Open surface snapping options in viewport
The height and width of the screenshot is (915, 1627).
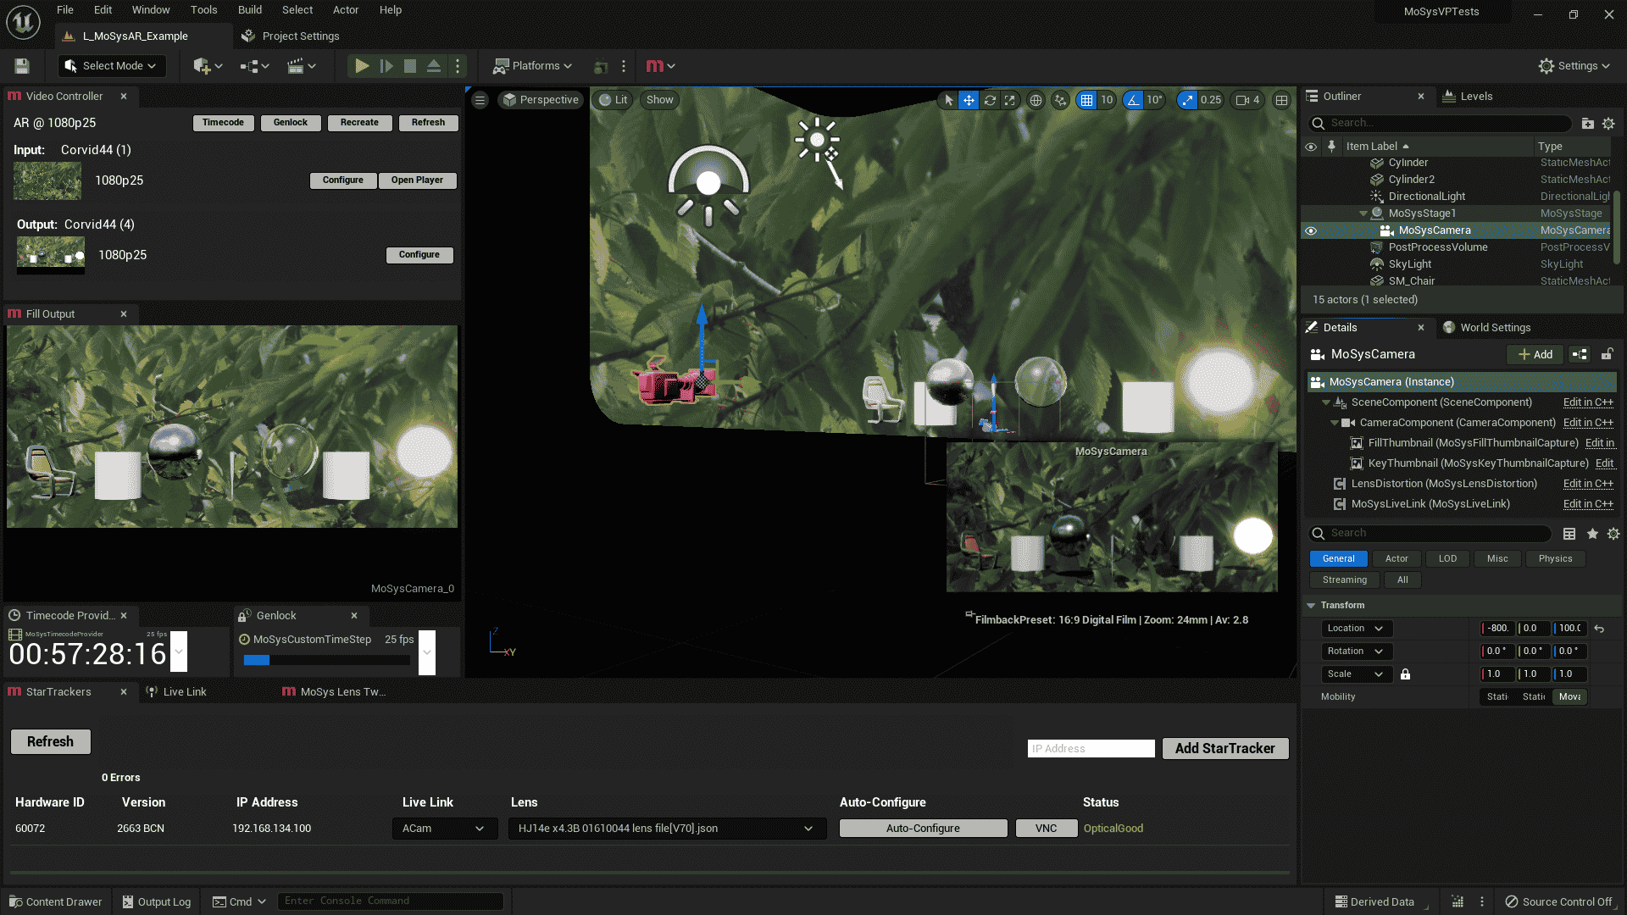click(x=1060, y=100)
